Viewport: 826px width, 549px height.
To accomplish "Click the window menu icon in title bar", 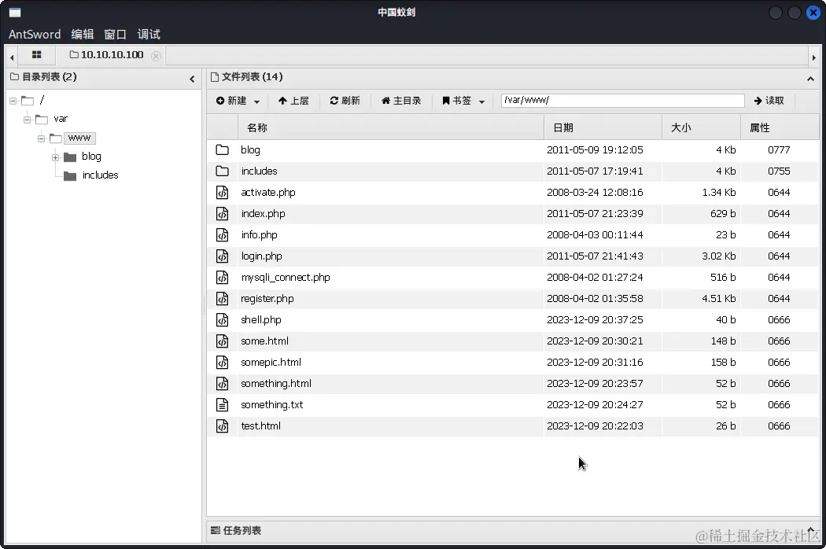I will coord(15,13).
